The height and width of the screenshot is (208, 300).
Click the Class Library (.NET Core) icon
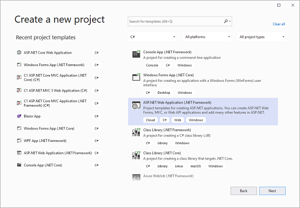(x=136, y=155)
